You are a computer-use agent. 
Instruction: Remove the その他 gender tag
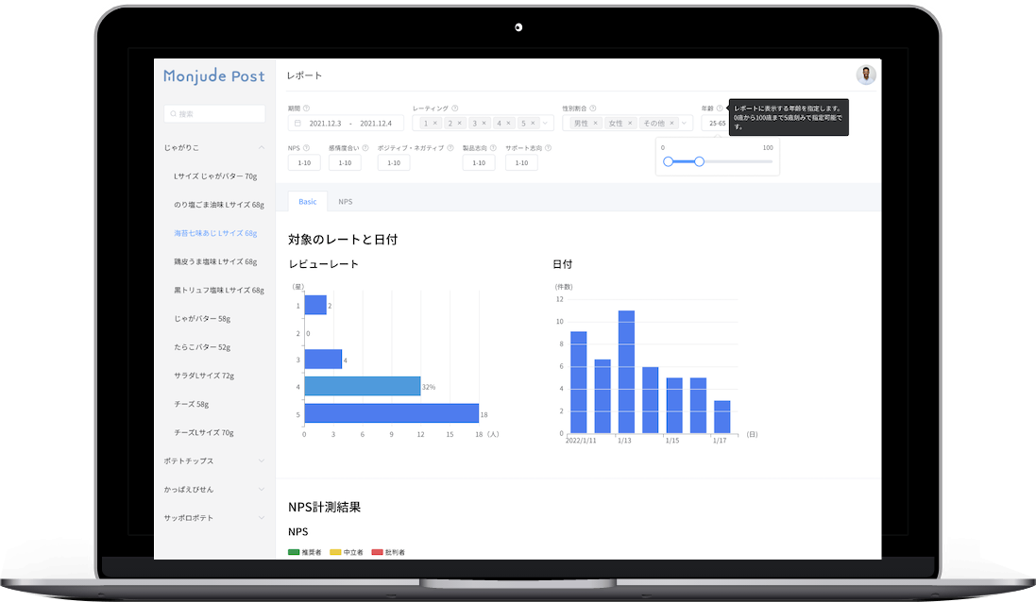[x=671, y=124]
